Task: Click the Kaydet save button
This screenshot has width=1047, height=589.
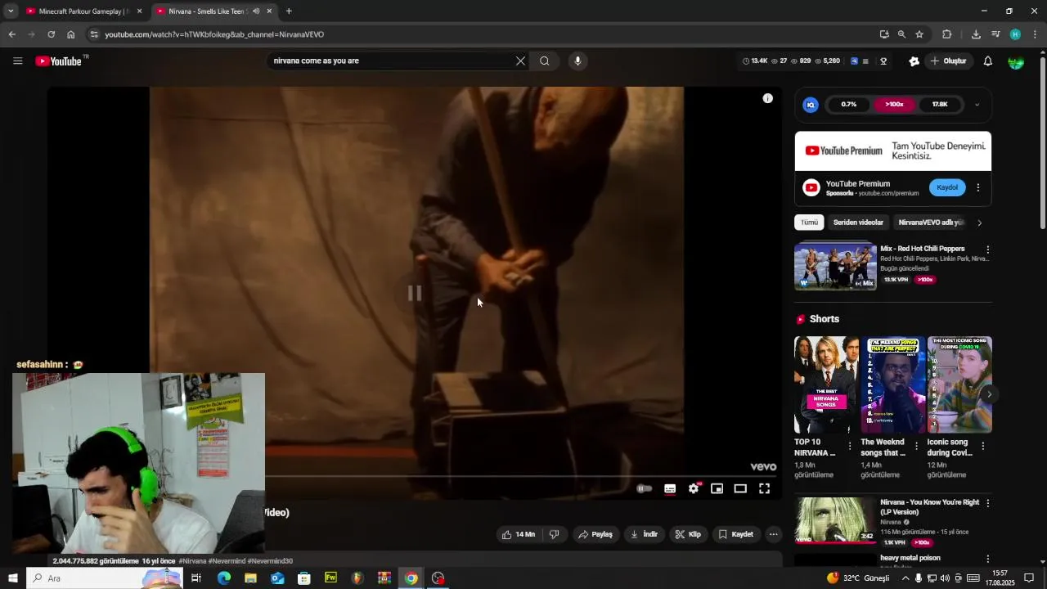Action: pyautogui.click(x=735, y=534)
